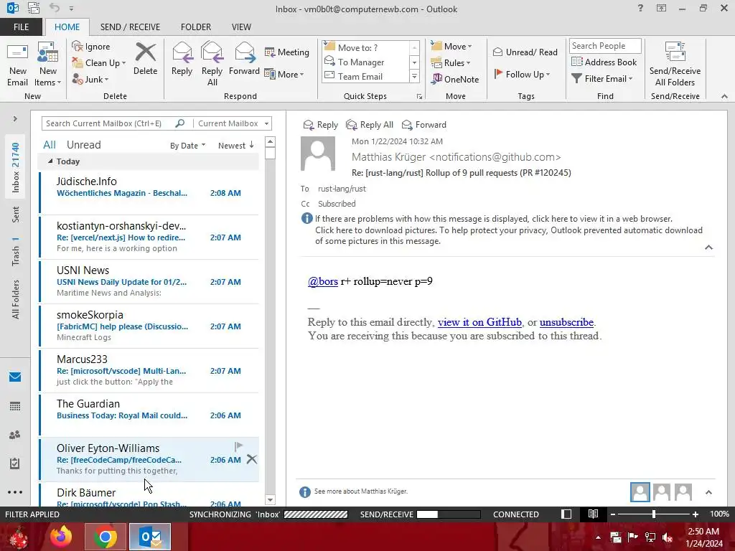Open the Address Book

[x=604, y=62]
